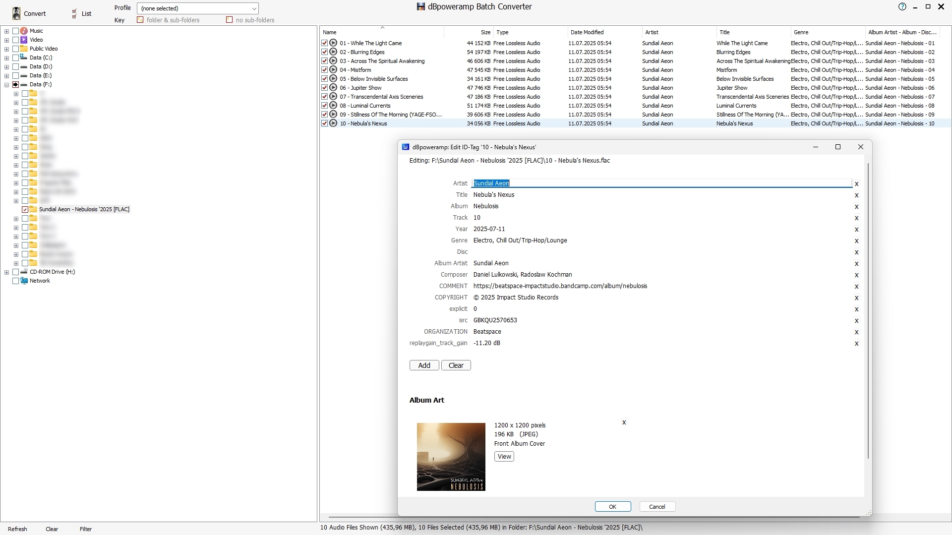The image size is (952, 535).
Task: Play track 05 - Below Invisible Surfaces
Action: 334,79
